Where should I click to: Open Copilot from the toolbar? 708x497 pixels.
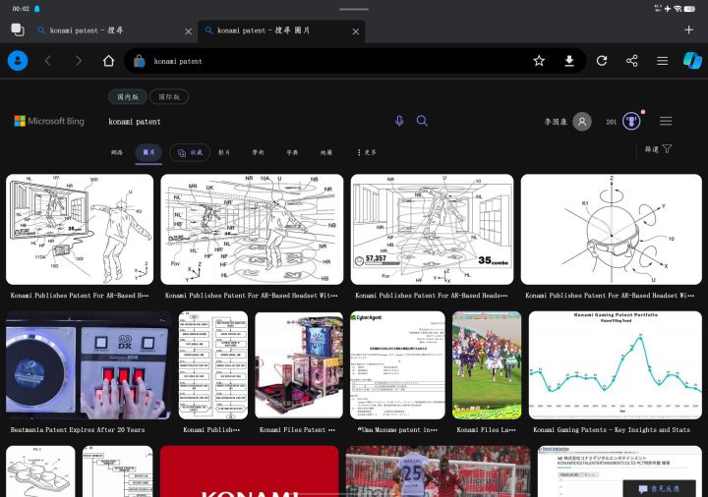(x=692, y=61)
